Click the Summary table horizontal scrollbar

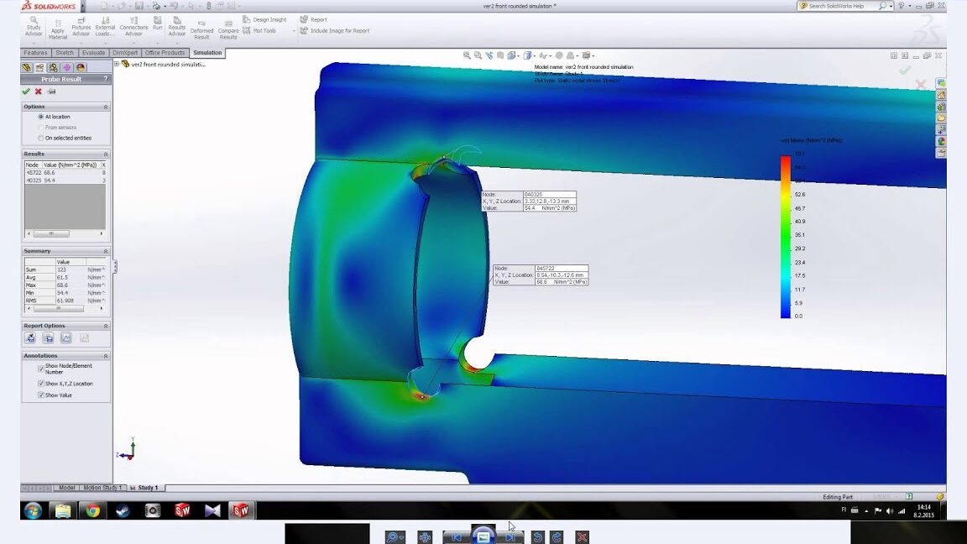[x=65, y=308]
